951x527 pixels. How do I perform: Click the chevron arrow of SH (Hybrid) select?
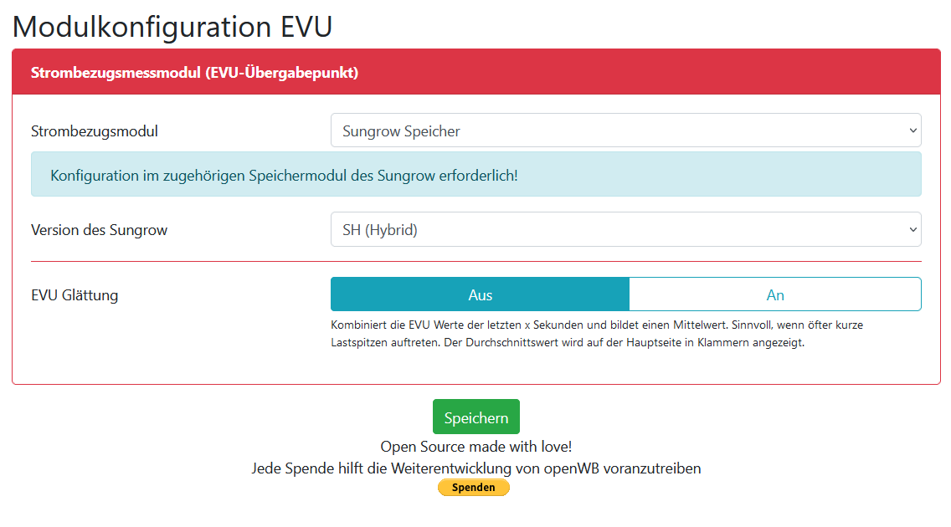click(912, 230)
